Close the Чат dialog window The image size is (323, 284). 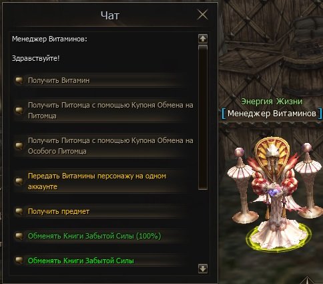click(202, 15)
